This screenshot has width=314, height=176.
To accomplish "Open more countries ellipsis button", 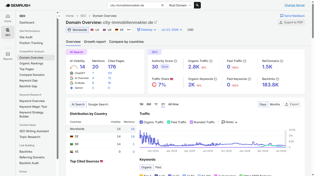I will click(129, 30).
